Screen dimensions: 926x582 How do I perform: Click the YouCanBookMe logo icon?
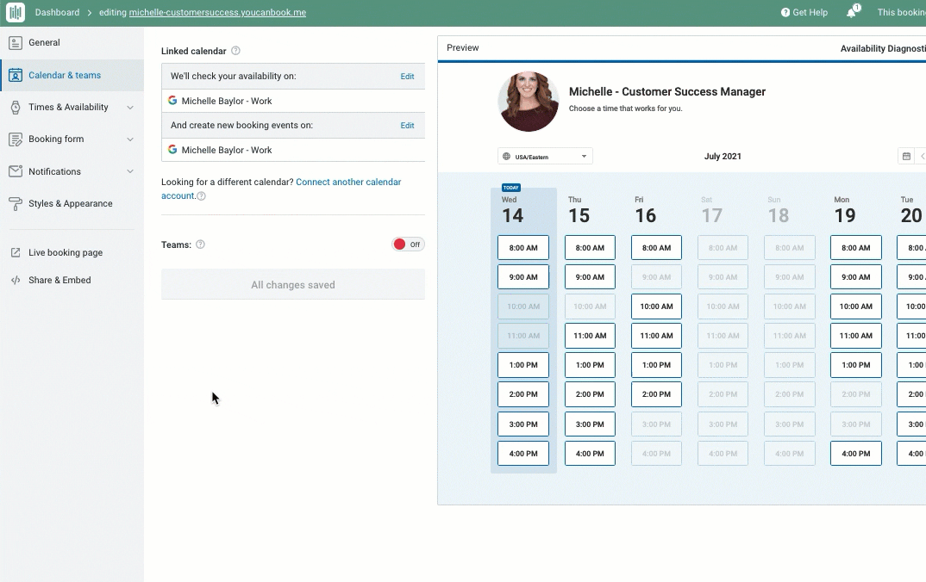pyautogui.click(x=16, y=12)
